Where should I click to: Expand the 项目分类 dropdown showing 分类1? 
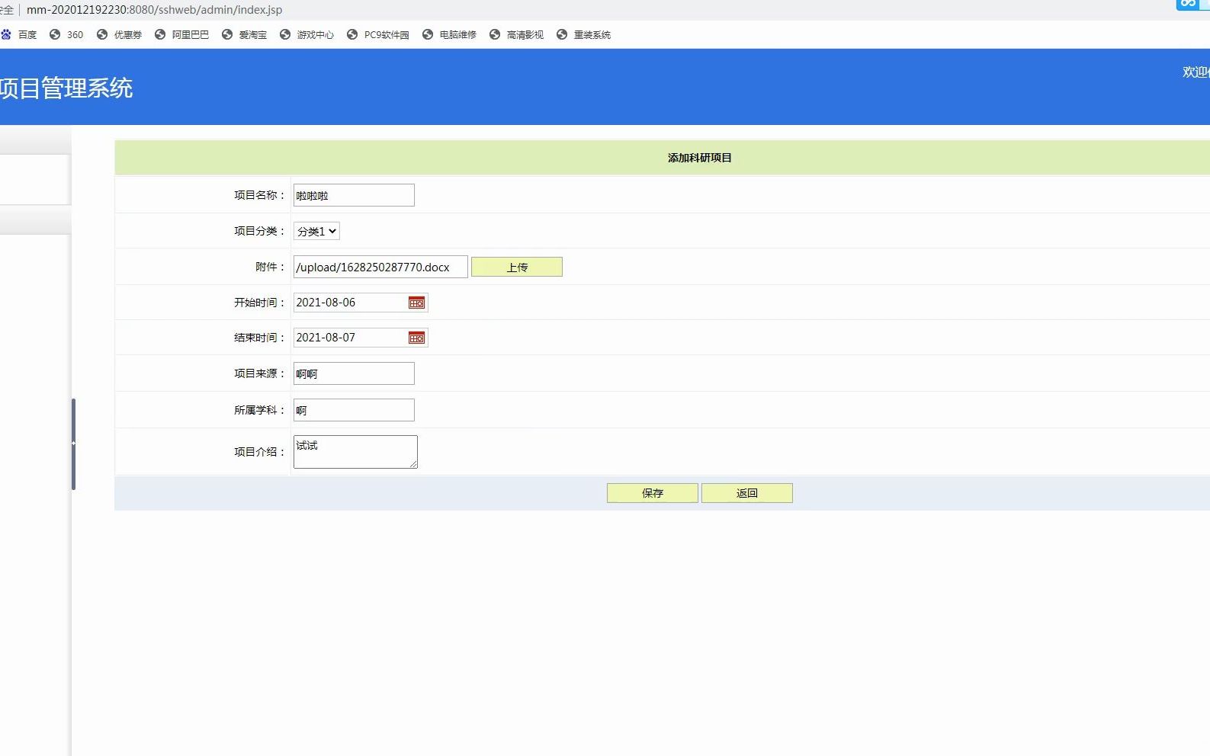tap(316, 231)
